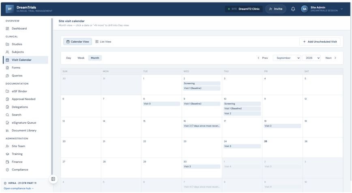
Task: Open Visit 1 (Baseline) on September 9
Action: coord(202,104)
